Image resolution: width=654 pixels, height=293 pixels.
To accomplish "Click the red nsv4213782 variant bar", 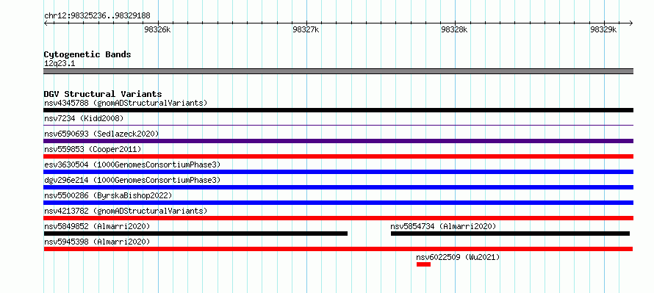I will [338, 218].
